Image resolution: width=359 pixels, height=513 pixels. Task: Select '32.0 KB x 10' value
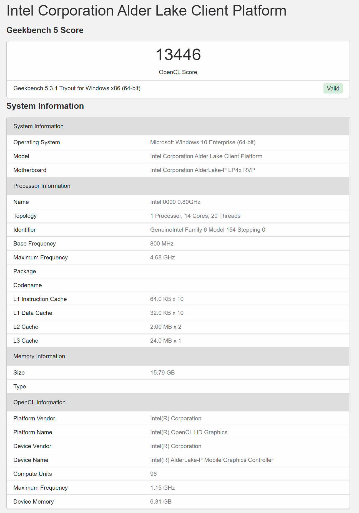coord(167,313)
